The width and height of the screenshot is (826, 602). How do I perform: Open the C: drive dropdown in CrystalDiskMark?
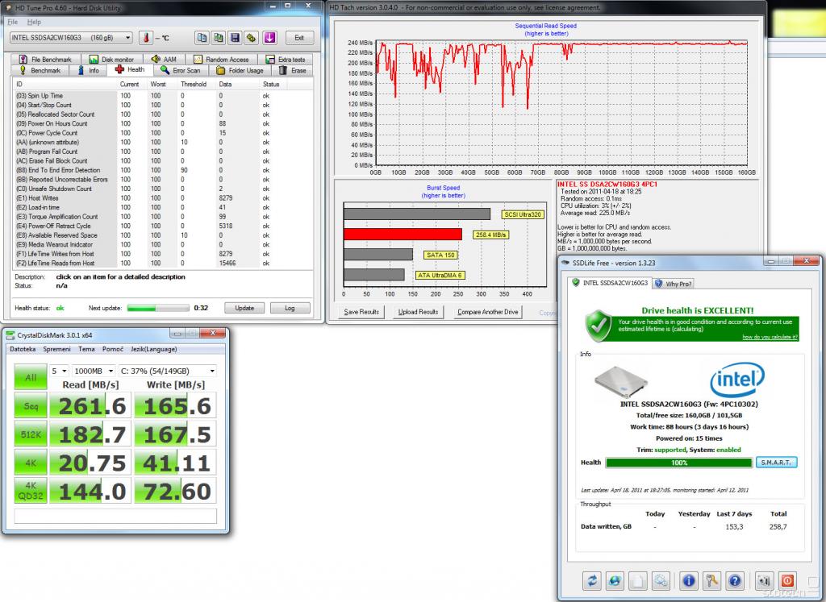pos(168,371)
